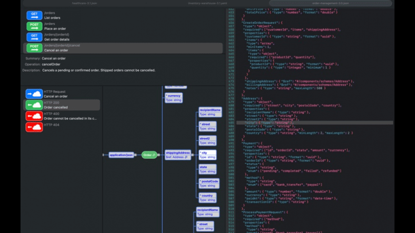Click the "List orders" label
This screenshot has height=233, width=415.
coord(52,18)
